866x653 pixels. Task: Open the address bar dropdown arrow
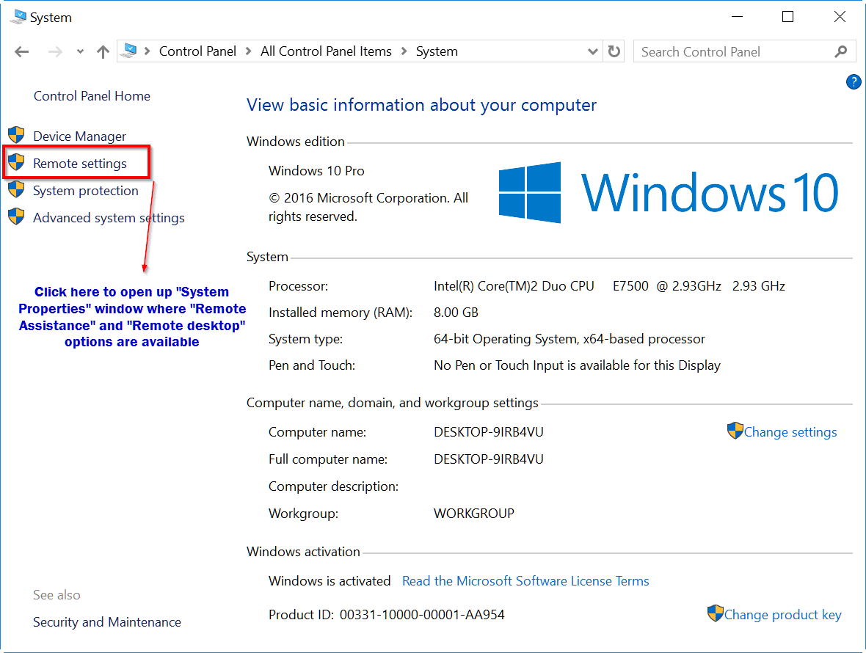point(592,51)
